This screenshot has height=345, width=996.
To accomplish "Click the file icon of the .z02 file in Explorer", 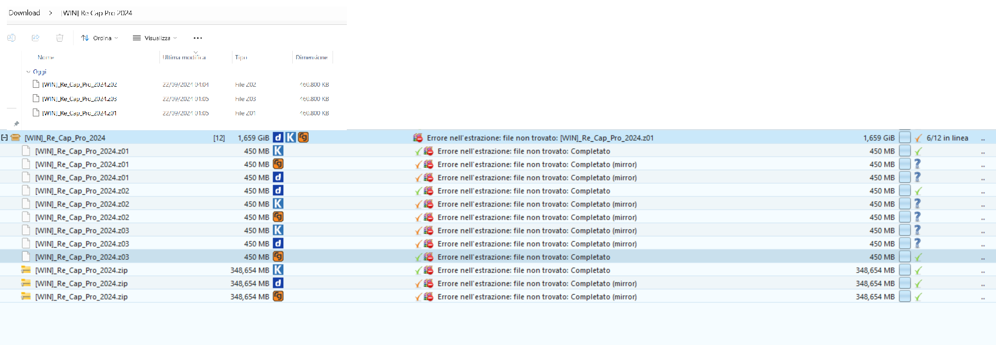I will (36, 84).
